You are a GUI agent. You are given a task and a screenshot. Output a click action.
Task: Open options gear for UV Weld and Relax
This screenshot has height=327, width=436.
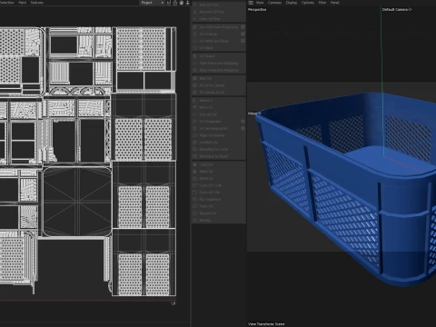pyautogui.click(x=243, y=41)
